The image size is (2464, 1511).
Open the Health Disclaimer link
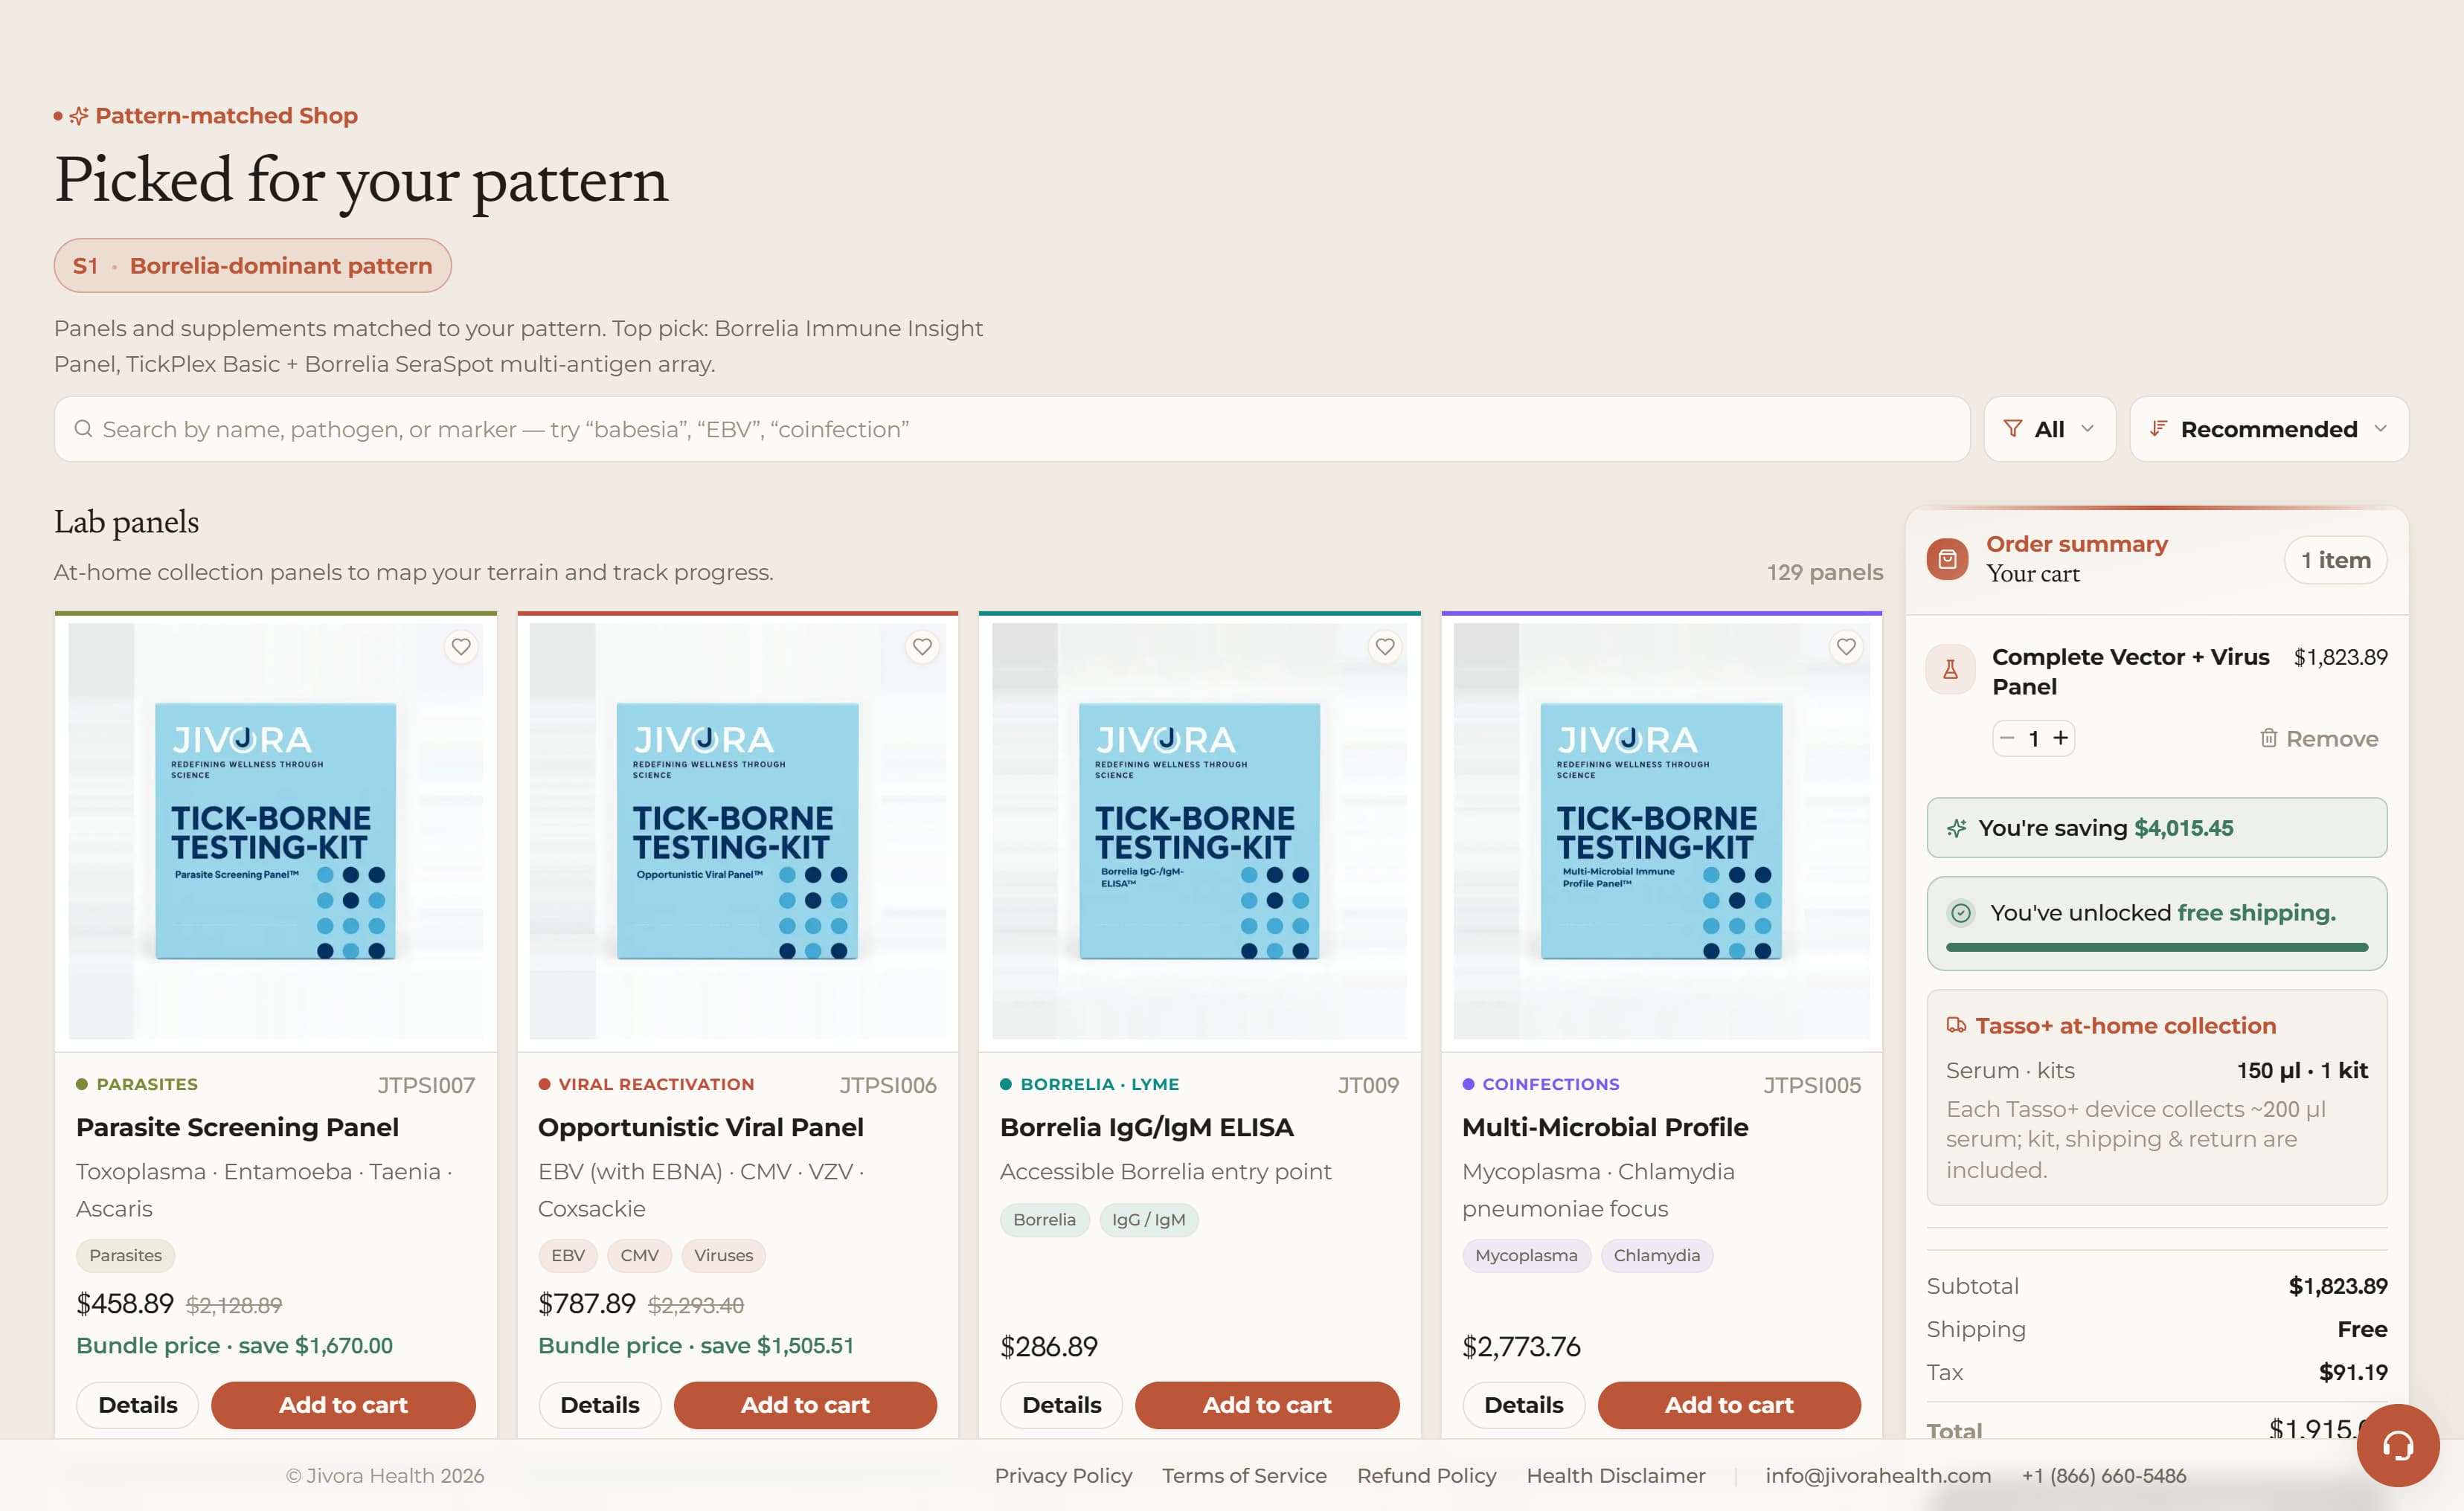tap(1616, 1476)
